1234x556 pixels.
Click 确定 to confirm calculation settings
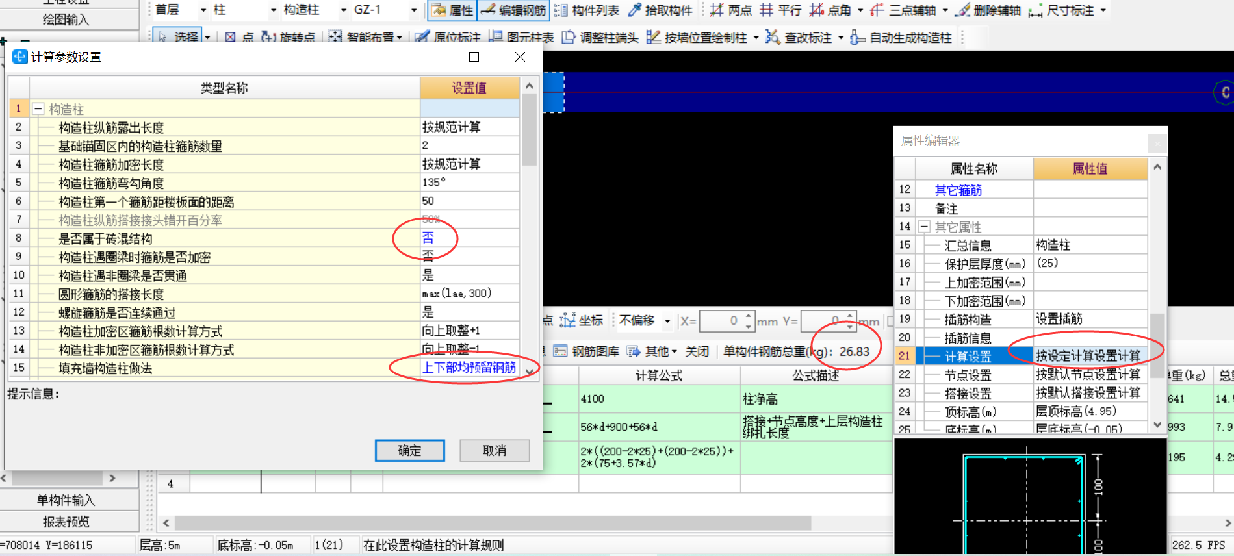[409, 450]
